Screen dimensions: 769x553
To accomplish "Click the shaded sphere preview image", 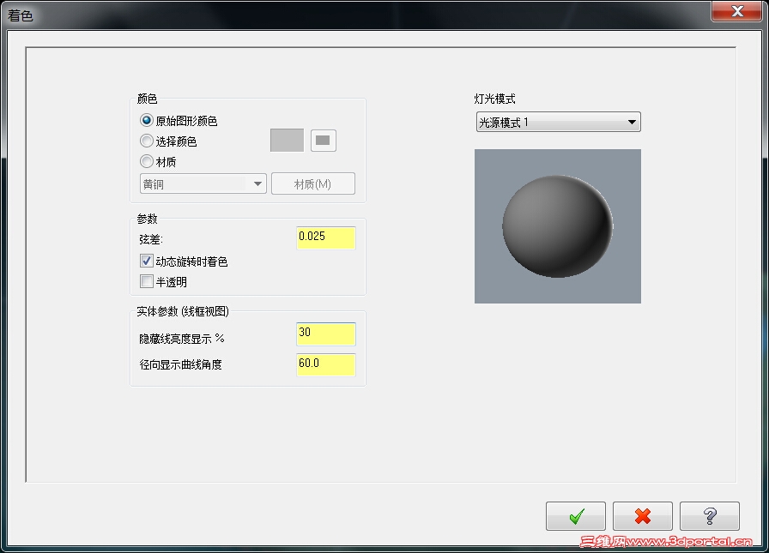I will click(557, 225).
